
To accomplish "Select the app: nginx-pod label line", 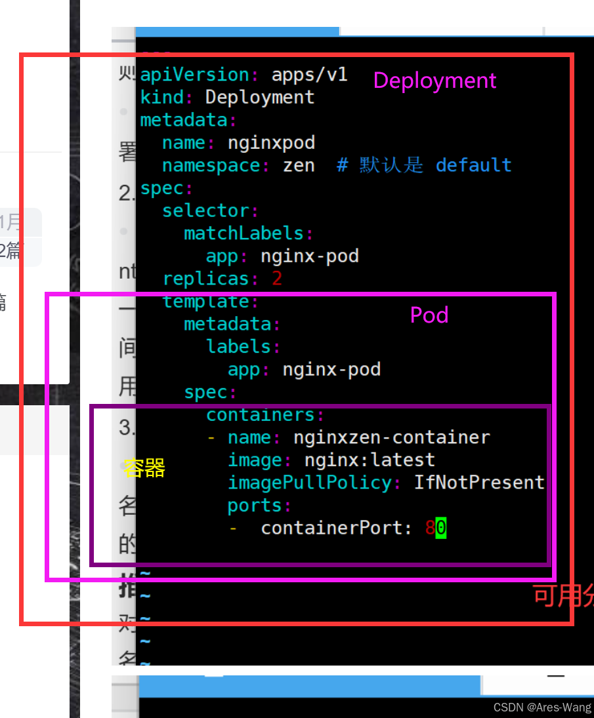I will coord(304,369).
